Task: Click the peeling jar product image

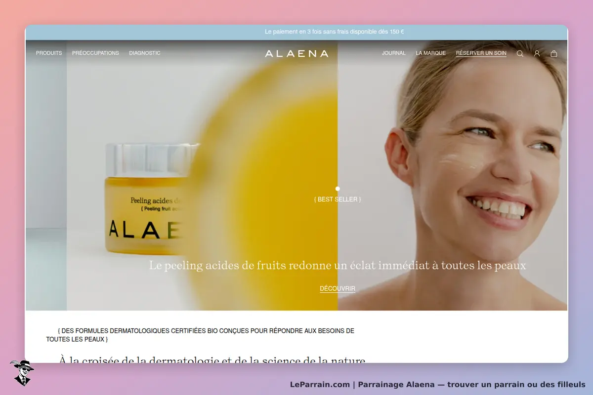Action: pyautogui.click(x=153, y=199)
